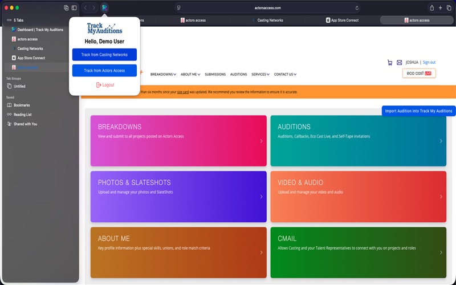The height and width of the screenshot is (285, 456).
Task: Click Import Audition into Track My Auditions
Action: pos(418,111)
